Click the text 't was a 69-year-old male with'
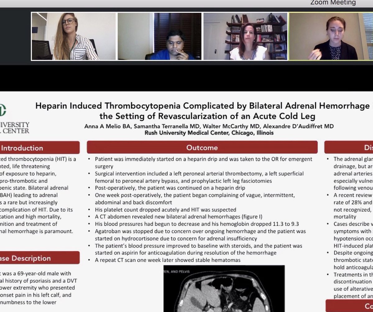 coord(35,273)
